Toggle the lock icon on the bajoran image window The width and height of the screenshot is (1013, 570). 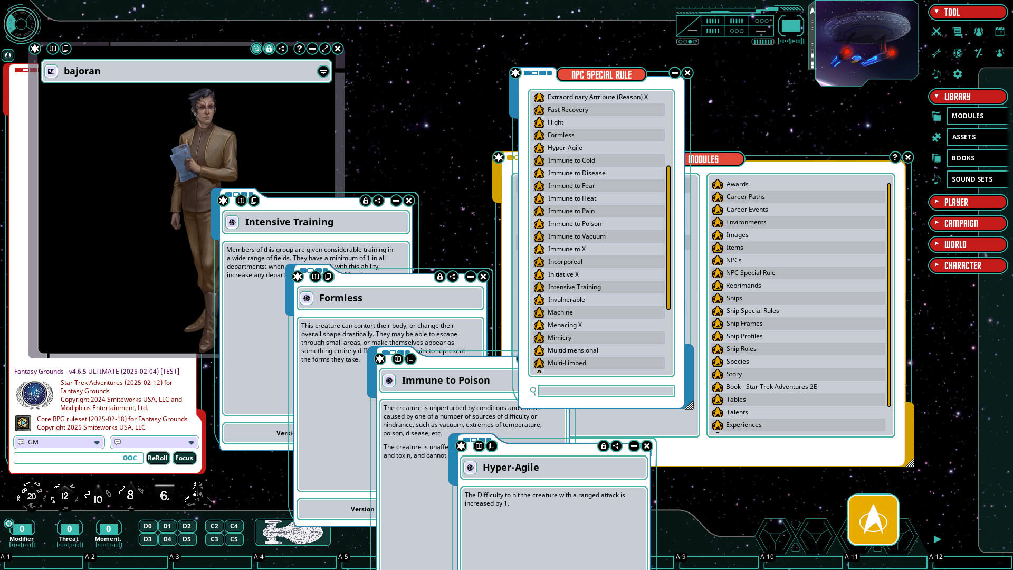[x=269, y=49]
